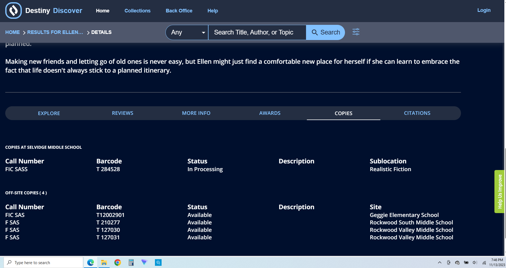Click the Windows Type here to search box

(43, 262)
